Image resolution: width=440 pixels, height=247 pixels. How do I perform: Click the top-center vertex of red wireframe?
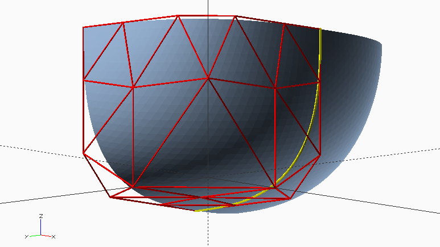point(179,16)
